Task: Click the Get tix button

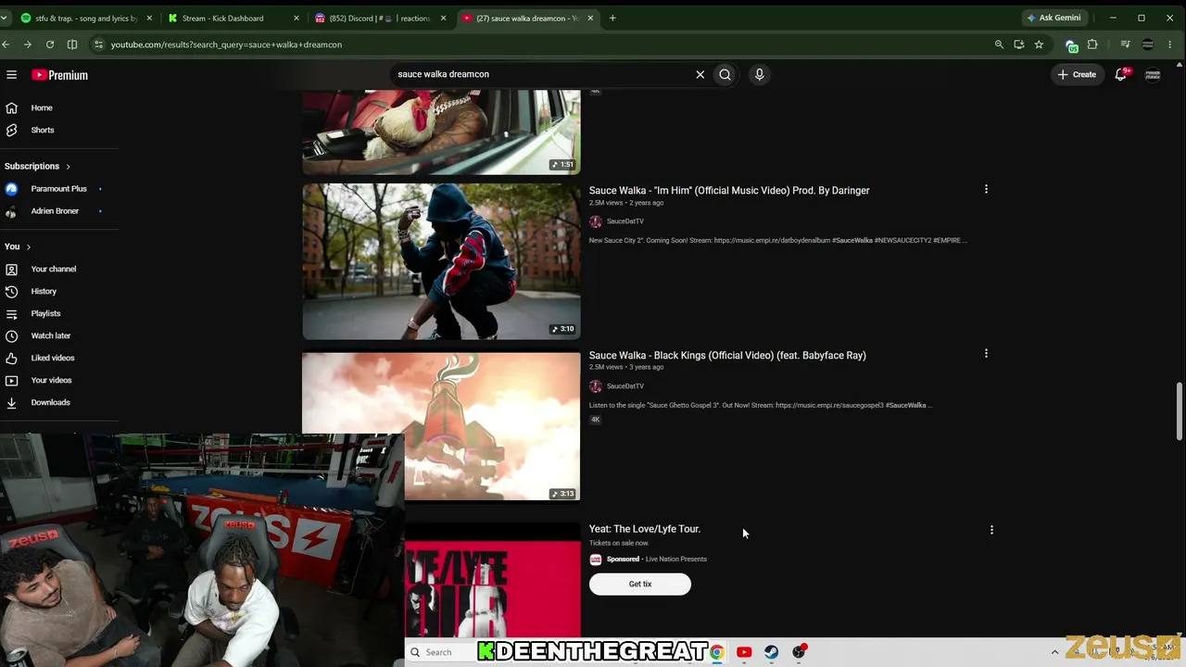Action: [640, 585]
